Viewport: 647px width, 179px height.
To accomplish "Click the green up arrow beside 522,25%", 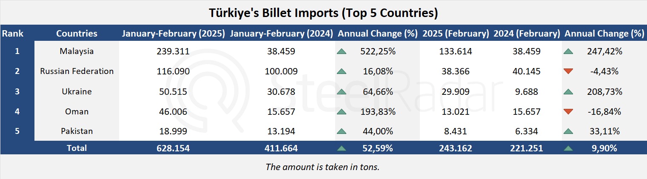I will click(x=341, y=51).
